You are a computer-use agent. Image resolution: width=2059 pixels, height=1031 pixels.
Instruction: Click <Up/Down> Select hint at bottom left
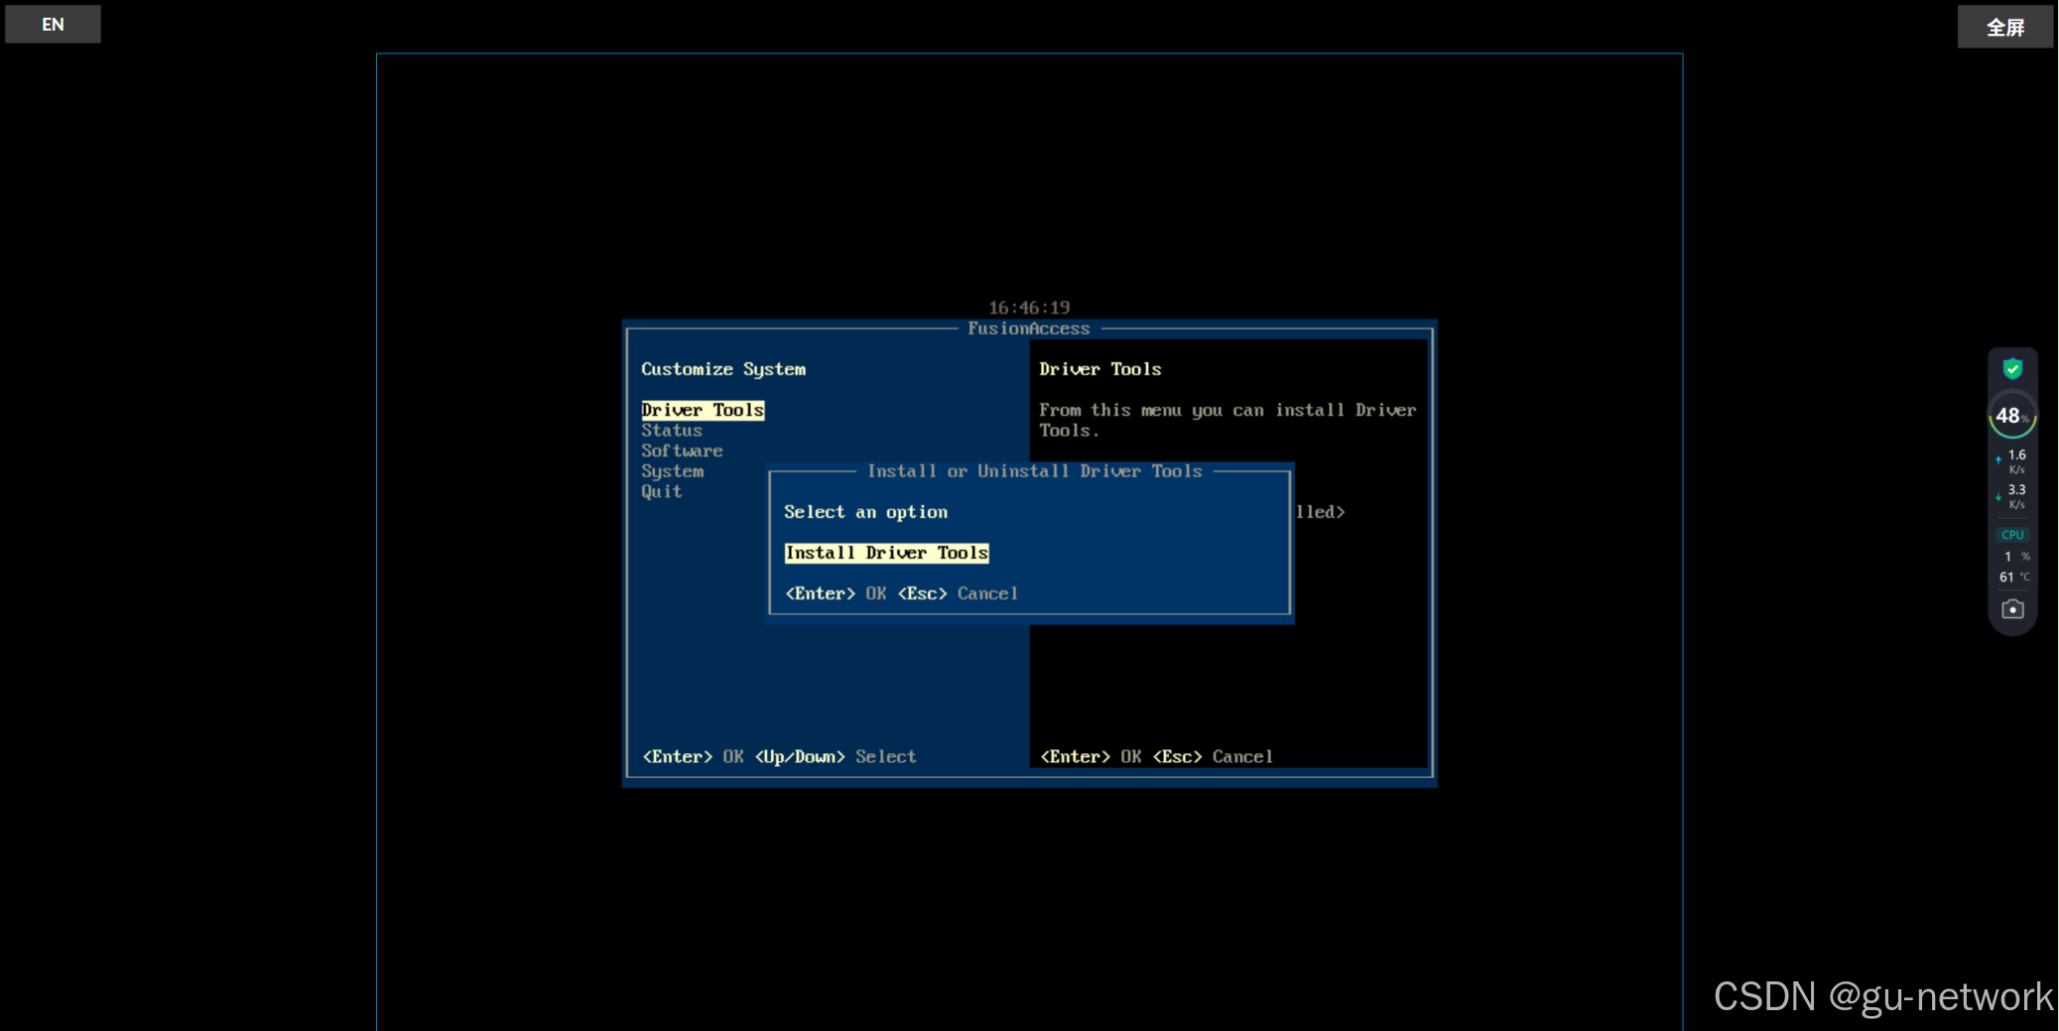(x=836, y=756)
